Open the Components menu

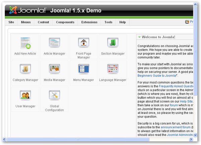pos(65,22)
